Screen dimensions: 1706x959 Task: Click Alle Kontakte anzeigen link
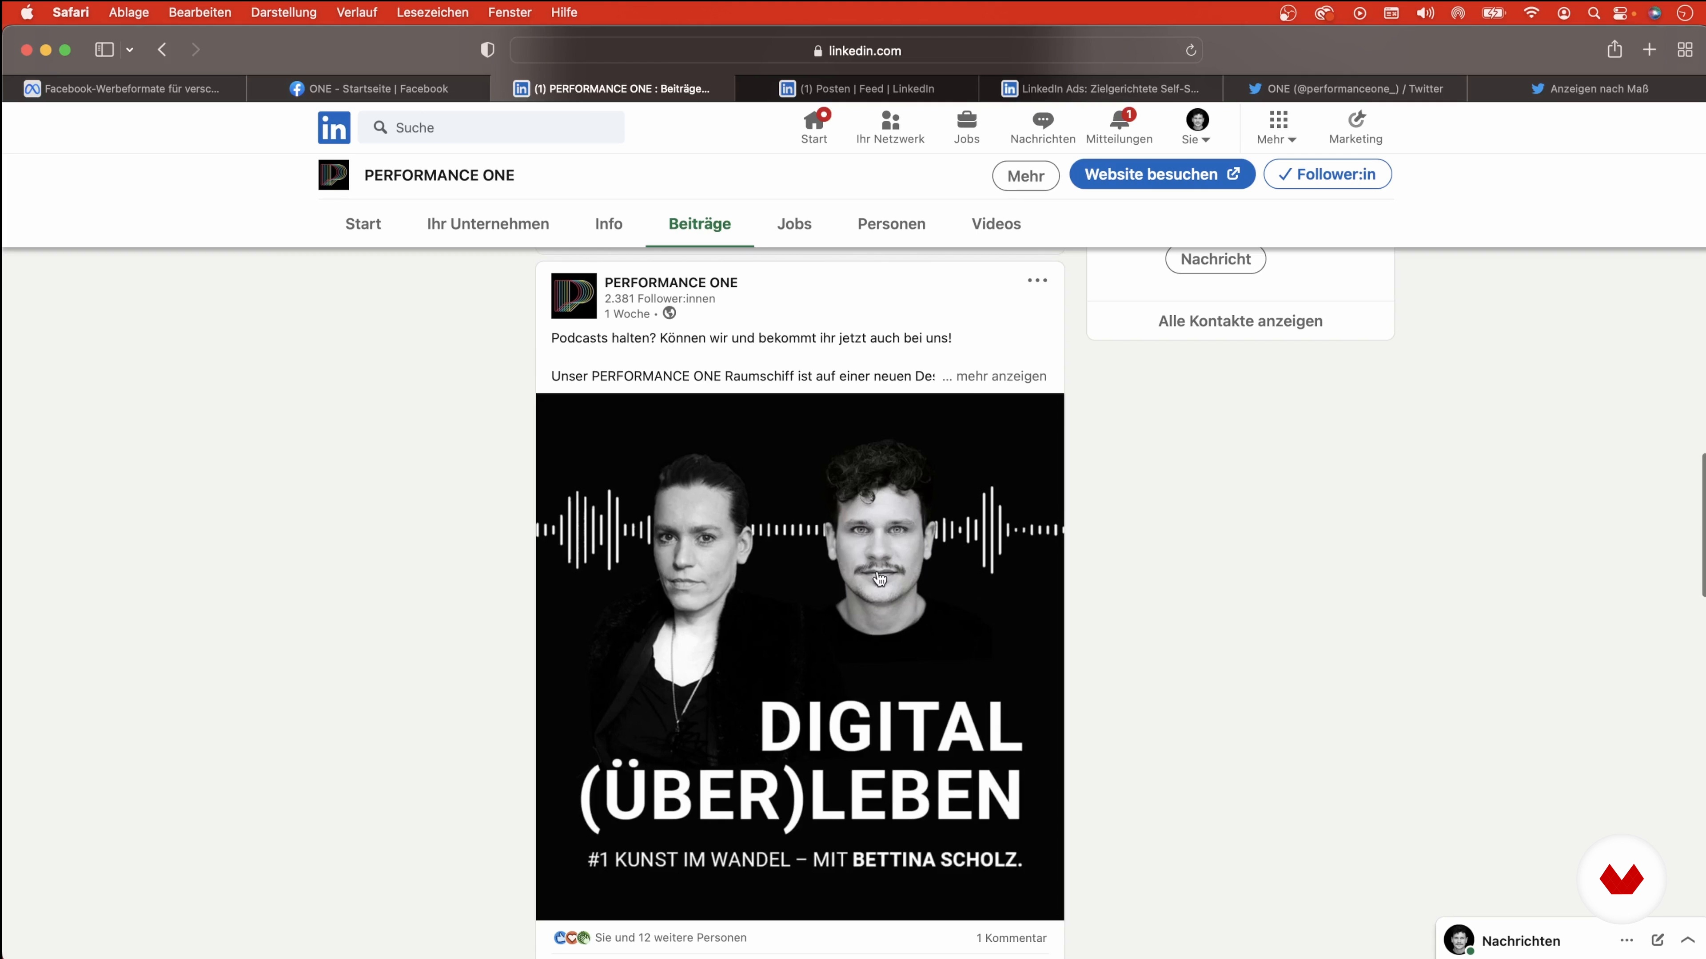pos(1240,321)
